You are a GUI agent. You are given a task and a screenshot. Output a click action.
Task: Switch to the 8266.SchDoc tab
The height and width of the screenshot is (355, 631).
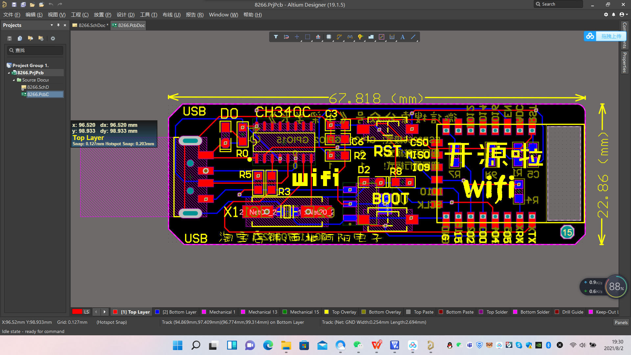[x=90, y=25]
